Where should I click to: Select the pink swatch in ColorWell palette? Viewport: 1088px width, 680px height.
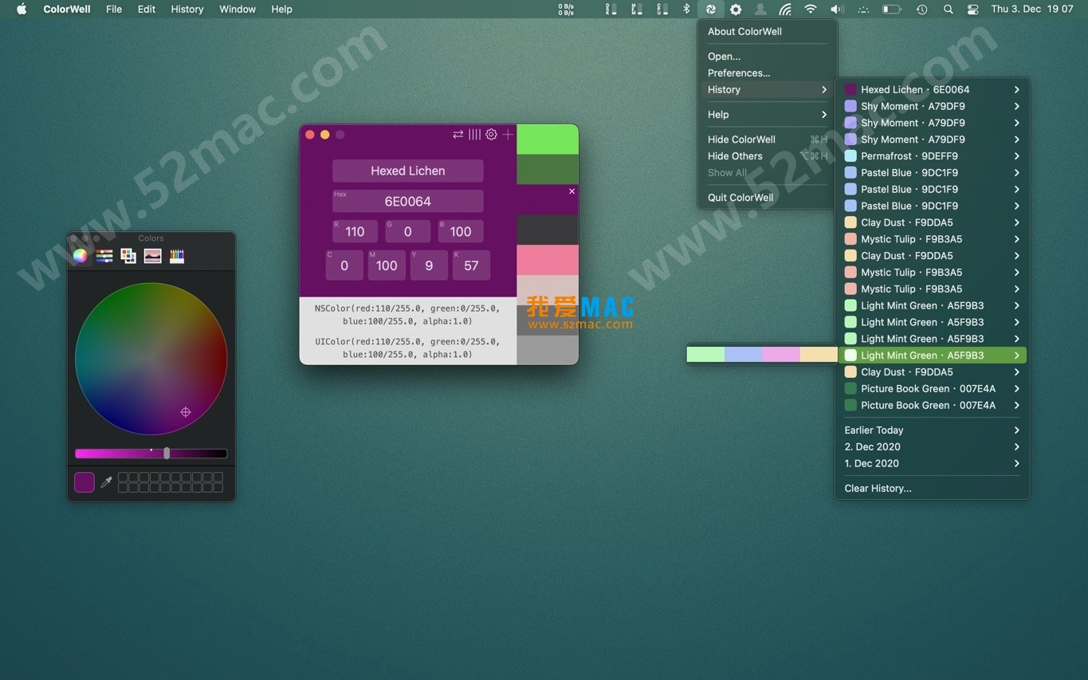[548, 261]
